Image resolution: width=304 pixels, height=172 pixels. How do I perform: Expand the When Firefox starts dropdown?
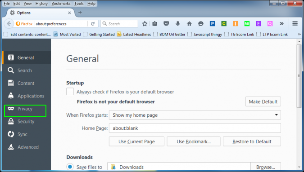[x=195, y=115]
